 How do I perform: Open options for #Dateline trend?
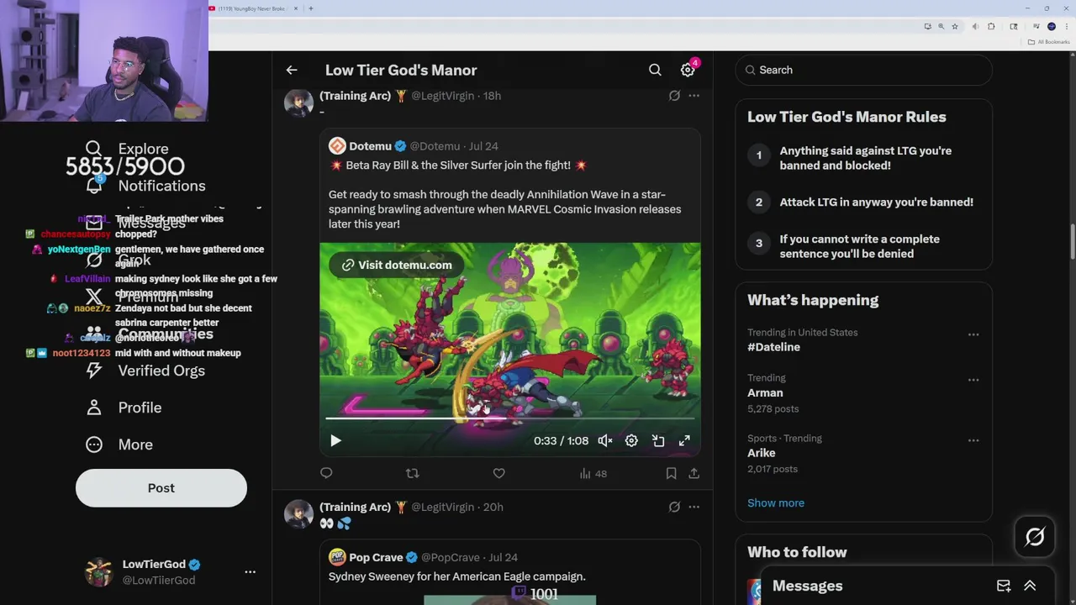pyautogui.click(x=973, y=334)
